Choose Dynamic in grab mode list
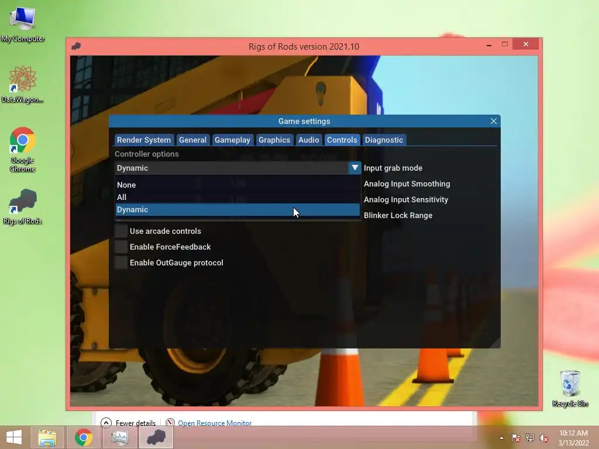 pyautogui.click(x=237, y=209)
